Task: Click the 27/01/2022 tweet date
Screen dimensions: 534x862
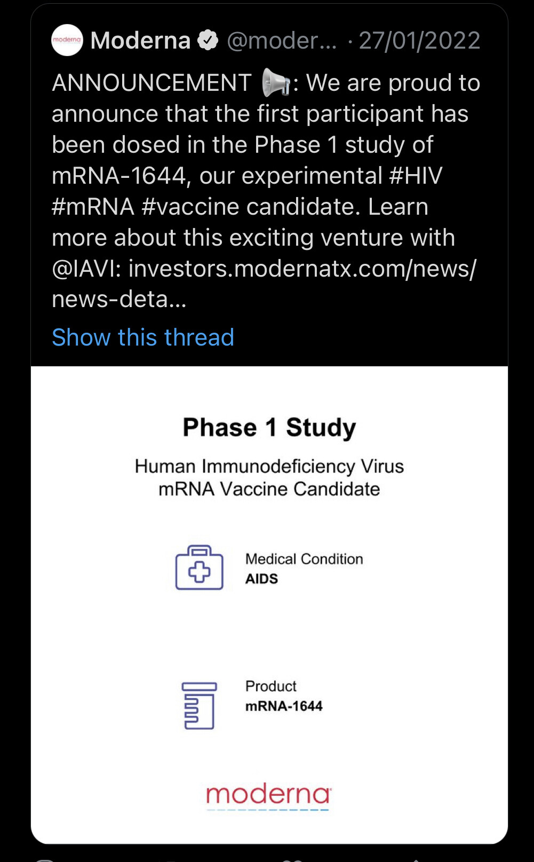Action: coord(419,41)
